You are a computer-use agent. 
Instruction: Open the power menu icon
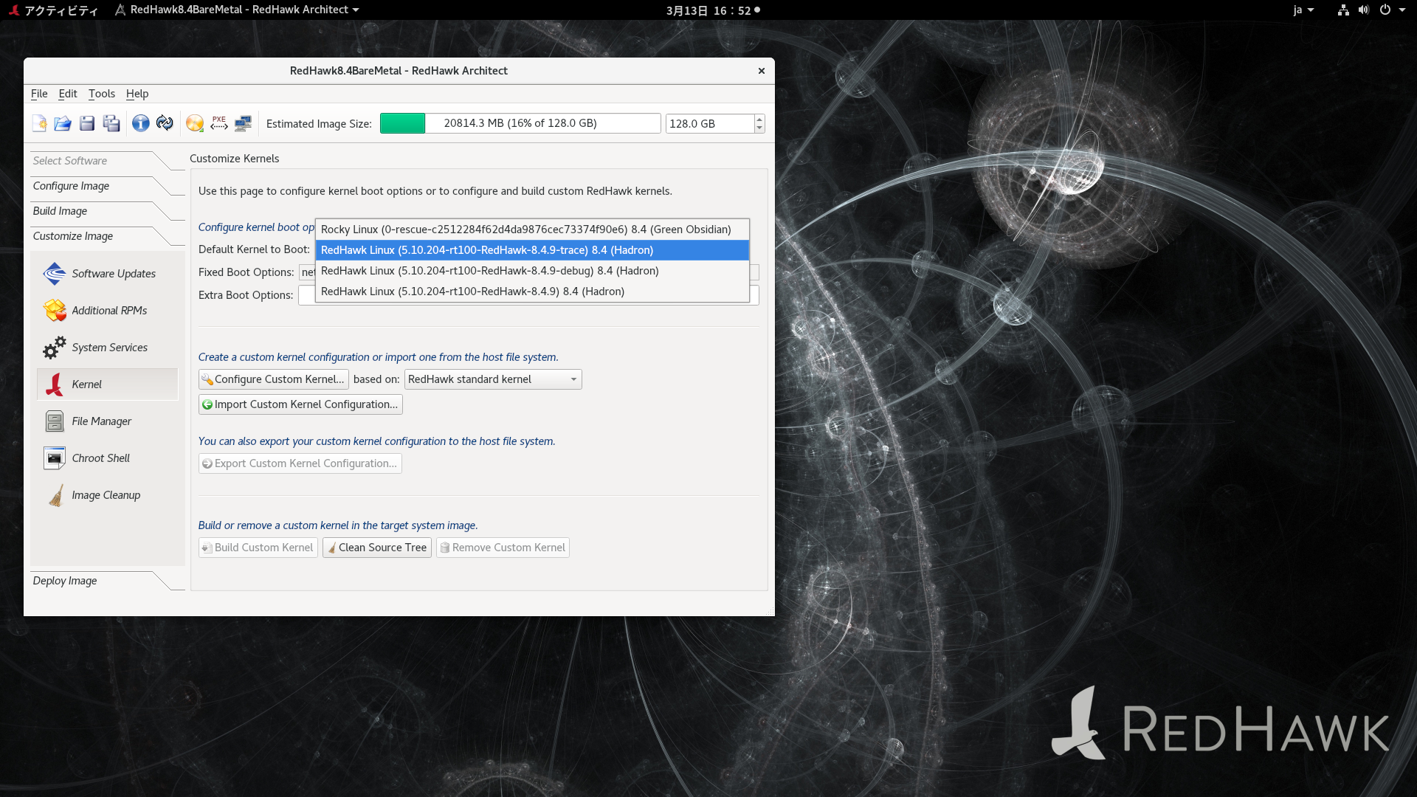click(1385, 10)
